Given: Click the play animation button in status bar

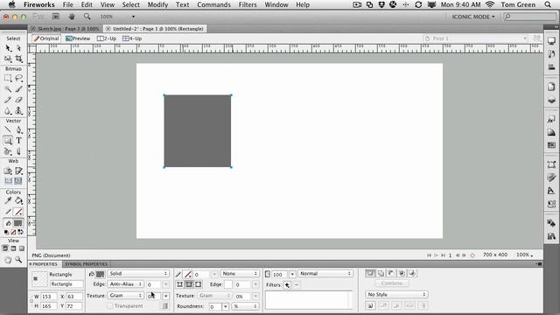Looking at the screenshot, I should (436, 255).
